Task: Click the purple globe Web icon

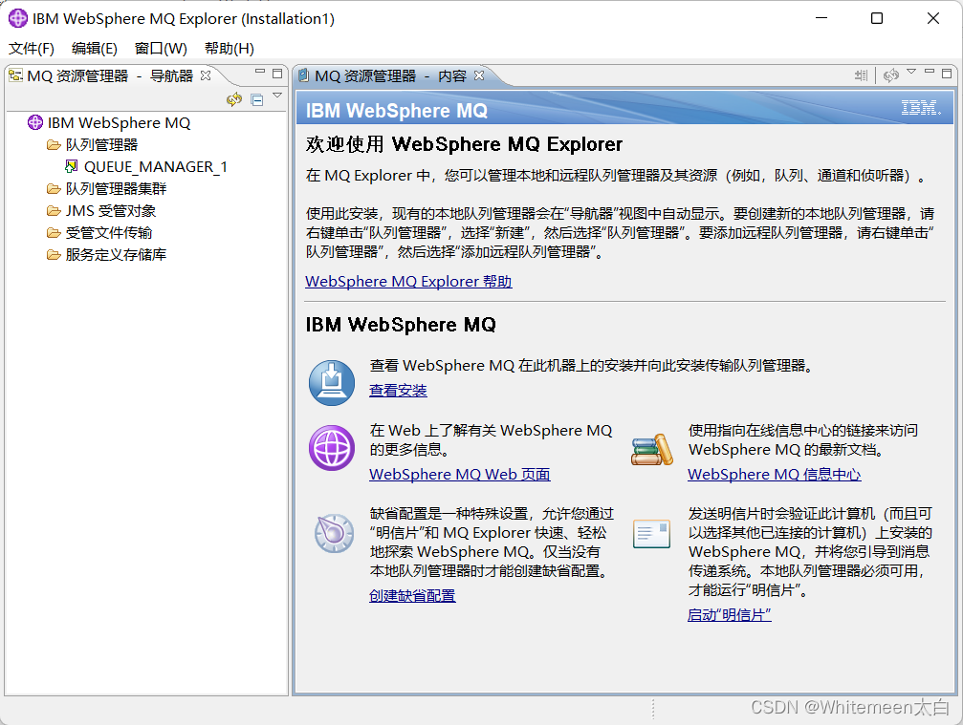Action: (332, 448)
